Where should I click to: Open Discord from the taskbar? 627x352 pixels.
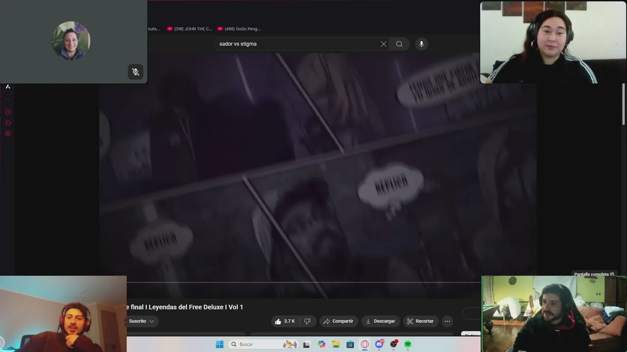click(379, 344)
